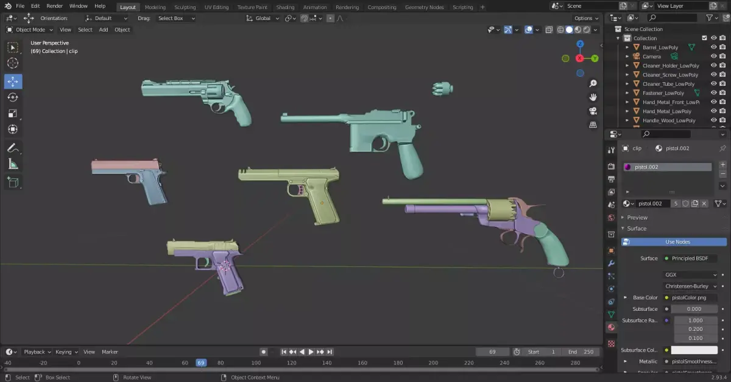
Task: Toggle viewport overlays button
Action: click(529, 30)
